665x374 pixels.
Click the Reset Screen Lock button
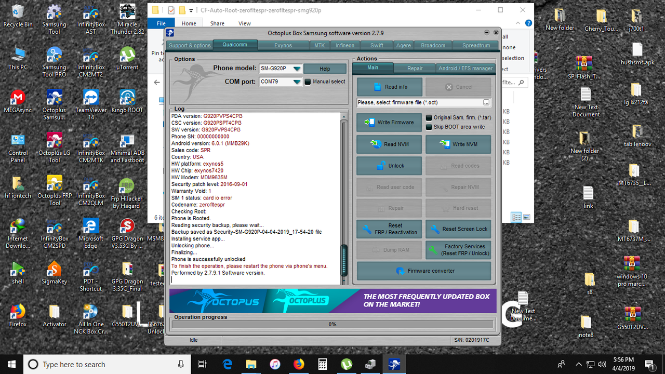coord(458,229)
